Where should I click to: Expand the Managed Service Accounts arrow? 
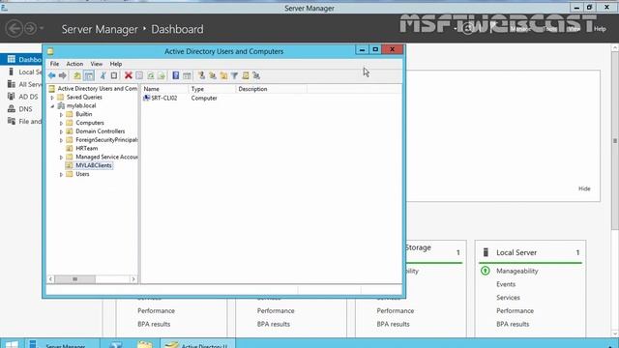click(61, 157)
